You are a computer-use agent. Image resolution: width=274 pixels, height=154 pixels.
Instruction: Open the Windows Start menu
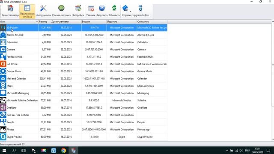coord(4,150)
